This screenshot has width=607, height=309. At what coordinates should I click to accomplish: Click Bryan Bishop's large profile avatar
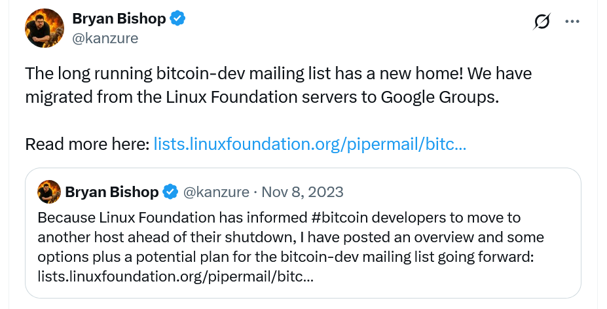pos(44,29)
